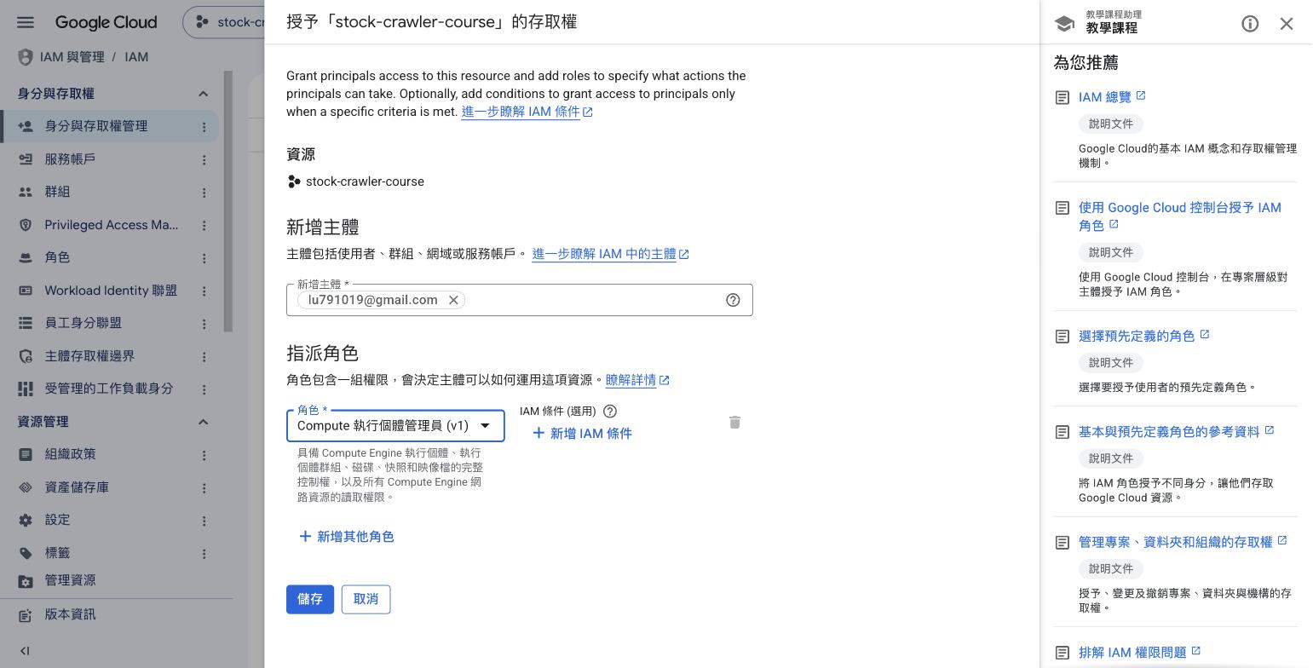Screen dimensions: 1313x668
Task: Open IAM 總覽 recommended doc
Action: pyautogui.click(x=1112, y=97)
